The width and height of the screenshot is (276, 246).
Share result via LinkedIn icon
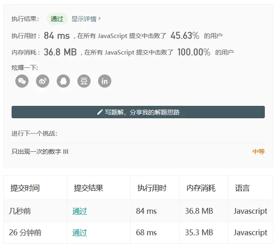105,81
